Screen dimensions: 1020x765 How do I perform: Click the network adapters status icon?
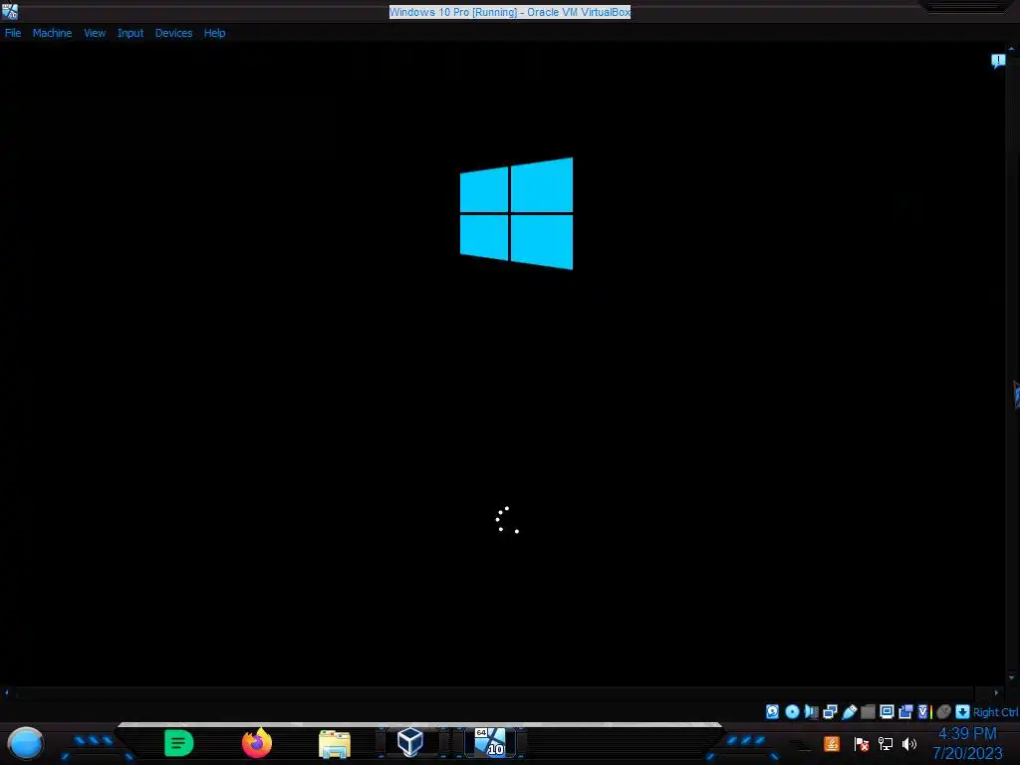tap(830, 711)
